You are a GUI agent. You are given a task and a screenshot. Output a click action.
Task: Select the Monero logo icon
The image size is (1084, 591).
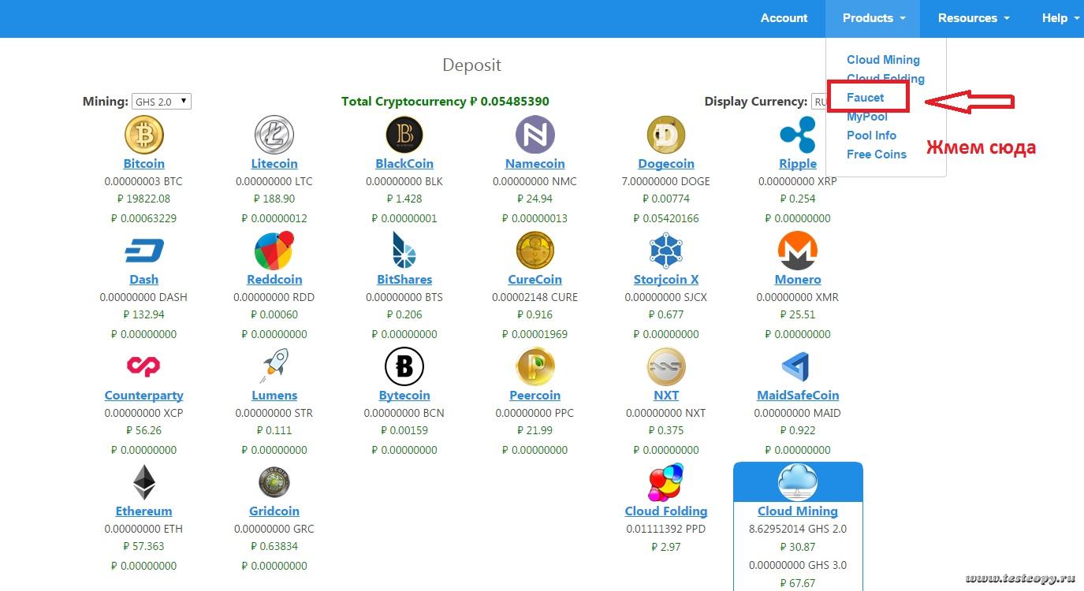coord(797,251)
